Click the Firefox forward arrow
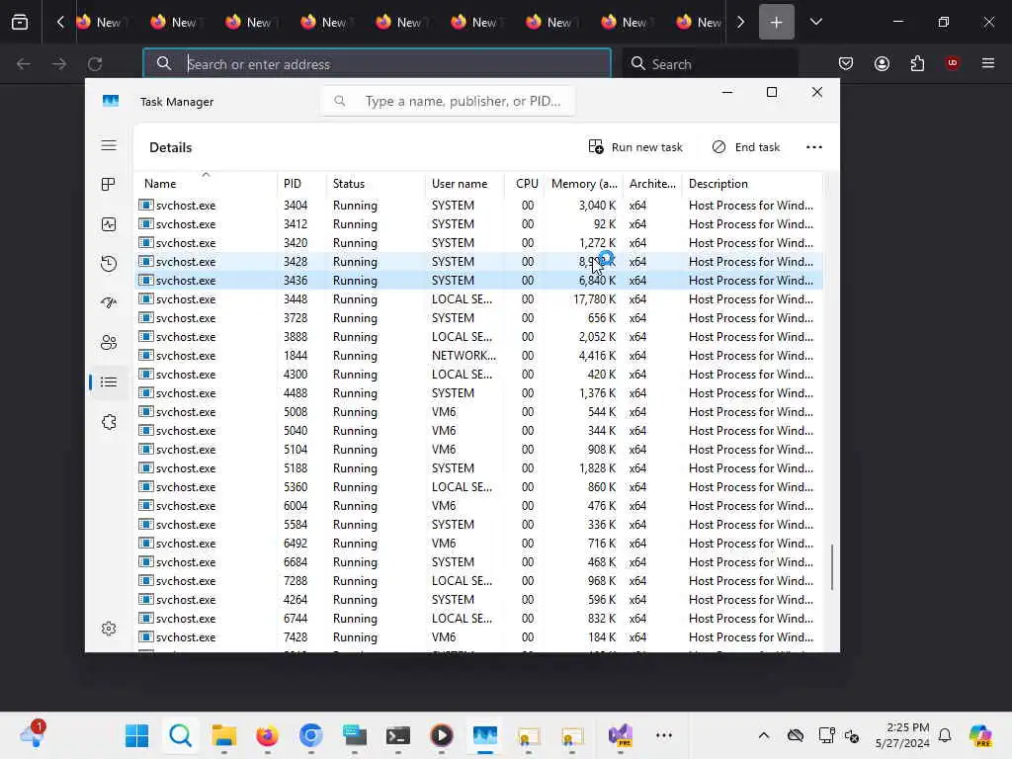The width and height of the screenshot is (1012, 759). pos(58,64)
